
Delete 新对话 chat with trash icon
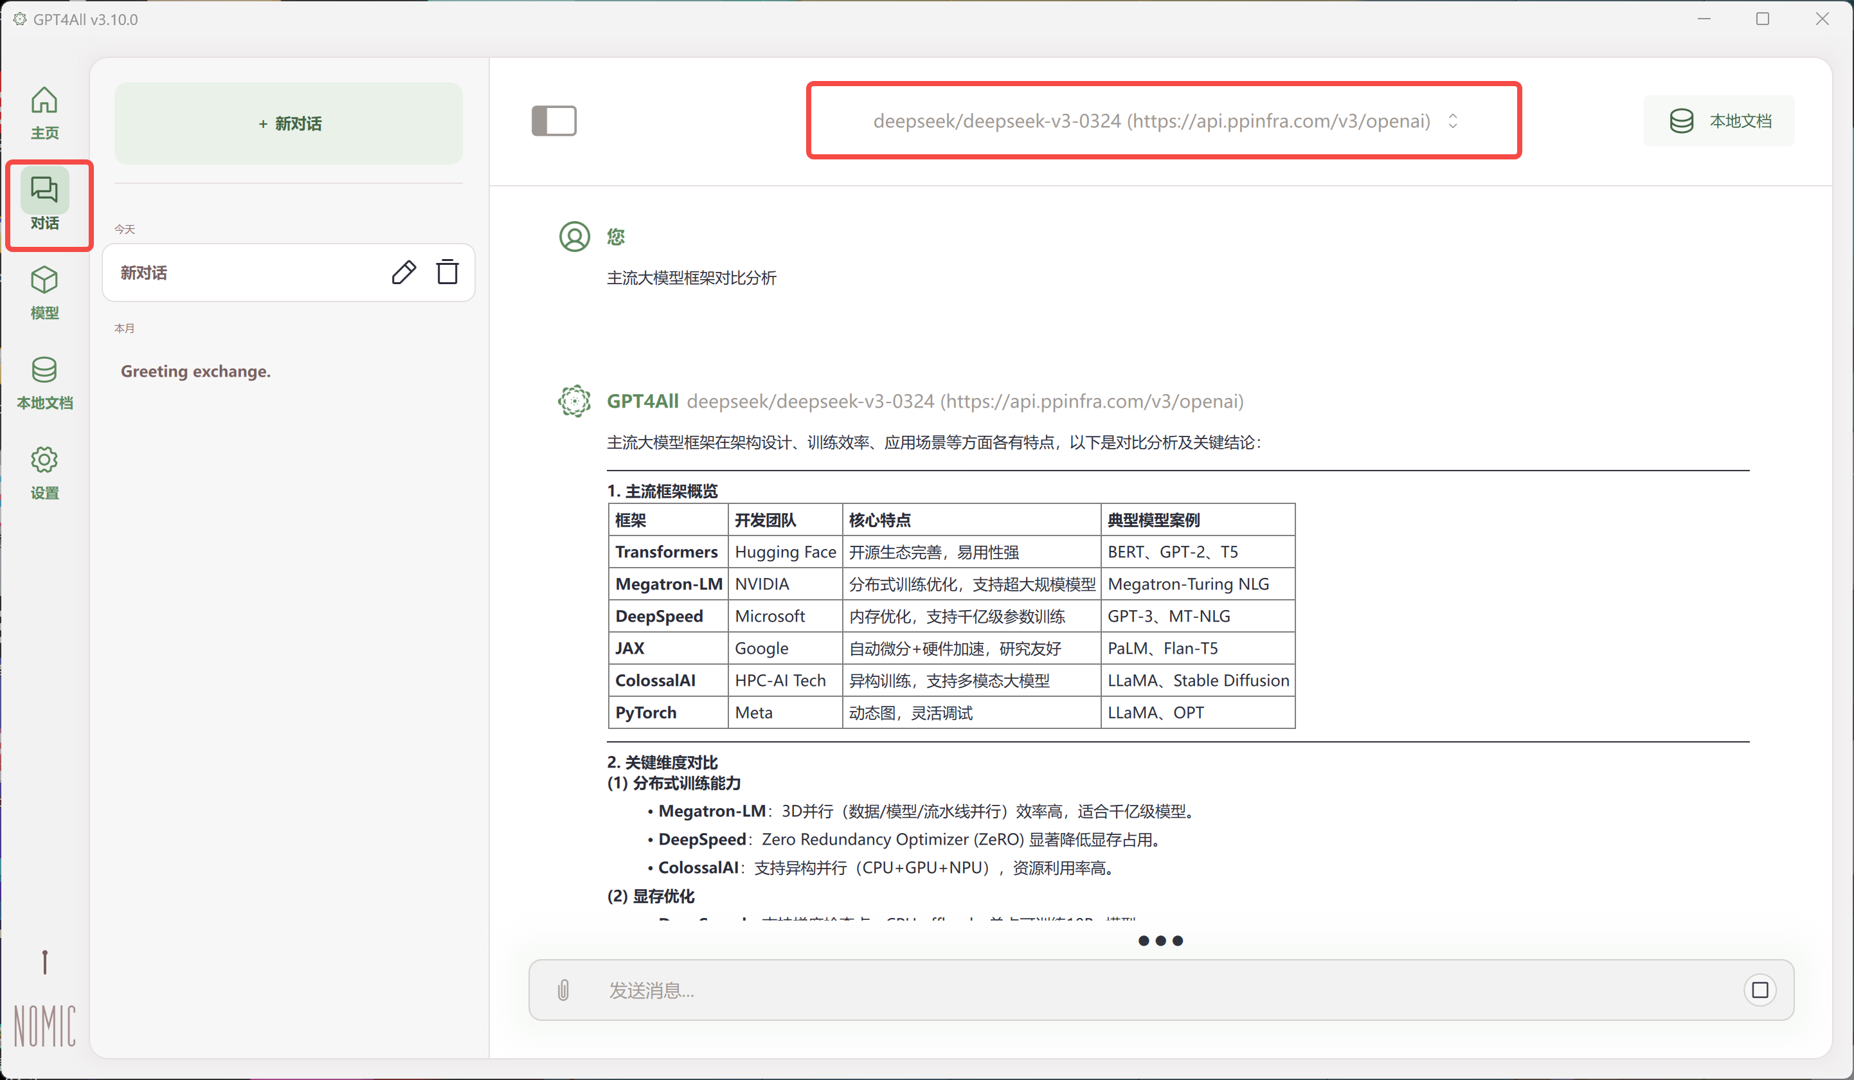click(447, 272)
